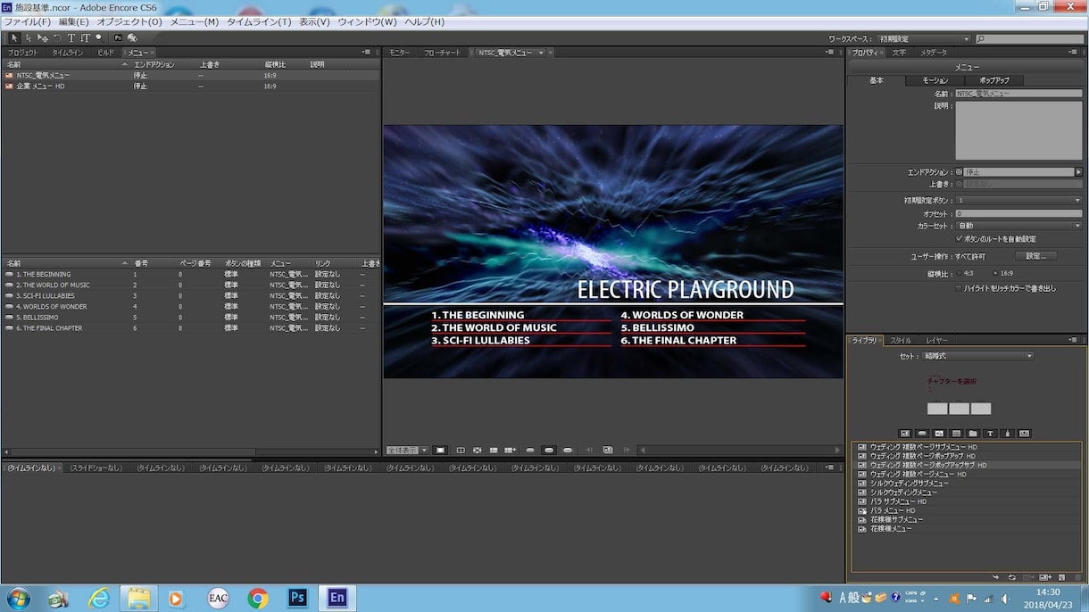Open the ファイル(F) menu
The height and width of the screenshot is (612, 1089).
[x=28, y=21]
